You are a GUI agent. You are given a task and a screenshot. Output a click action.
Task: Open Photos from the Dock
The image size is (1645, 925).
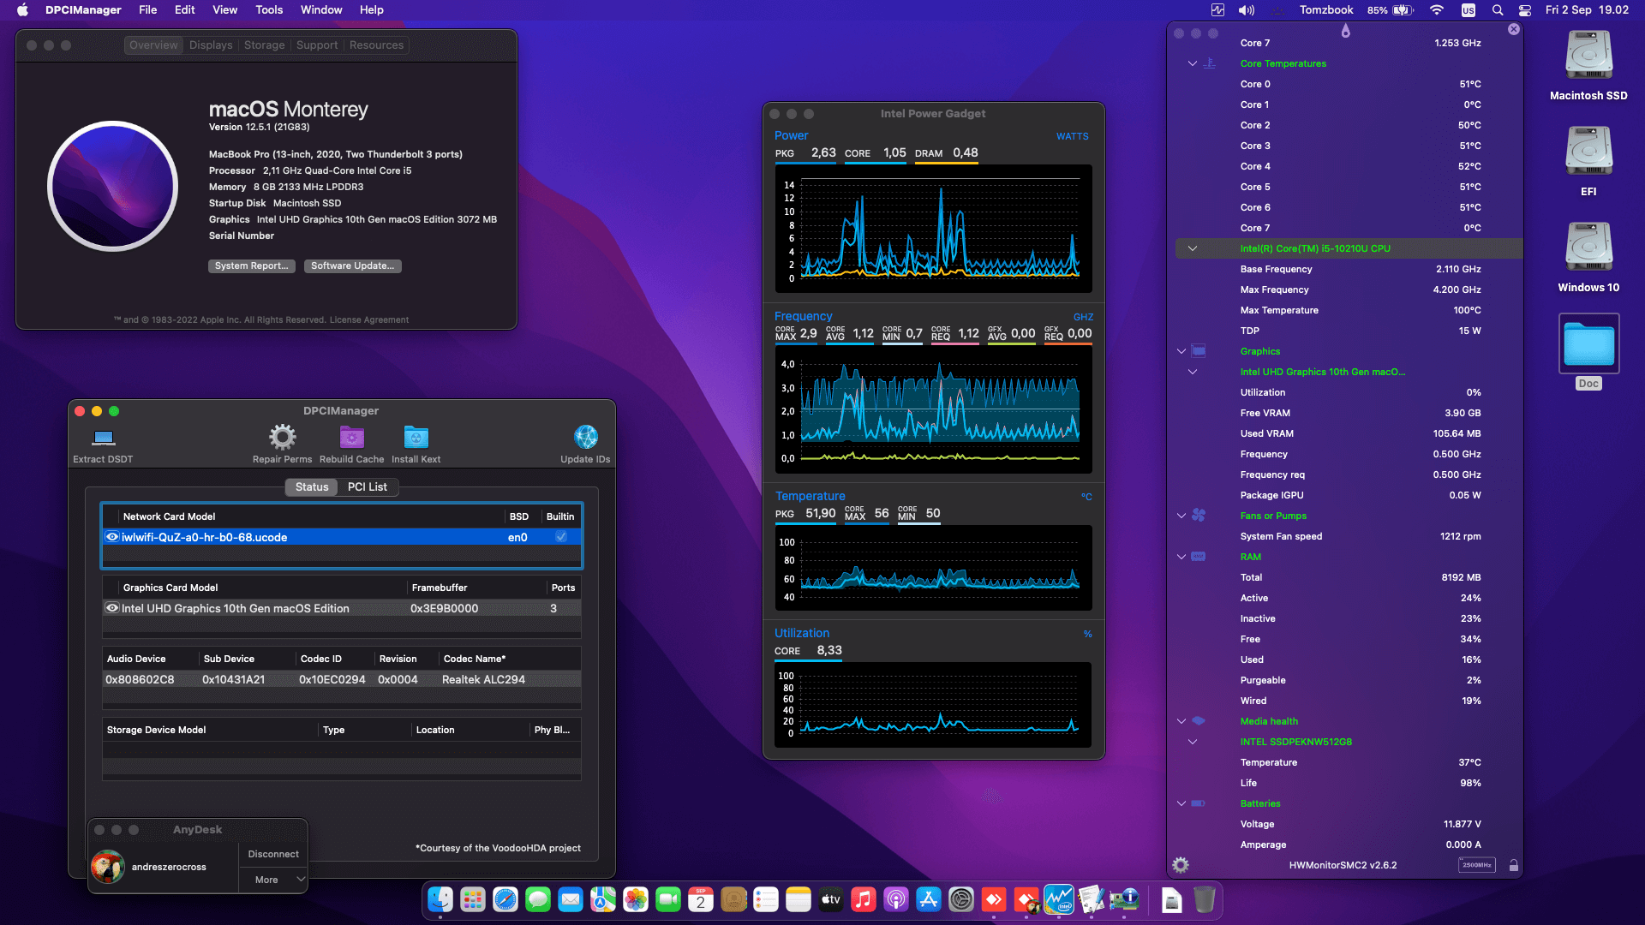(x=636, y=899)
